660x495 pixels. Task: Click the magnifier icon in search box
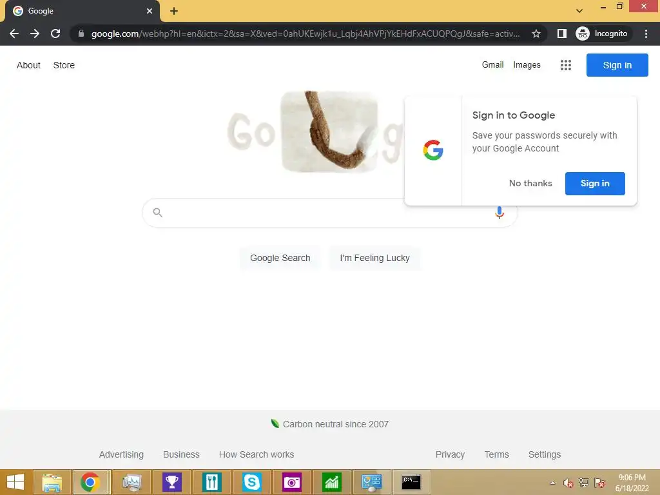(157, 213)
